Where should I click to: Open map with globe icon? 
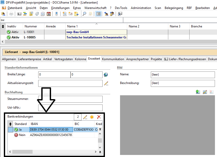click(x=106, y=75)
